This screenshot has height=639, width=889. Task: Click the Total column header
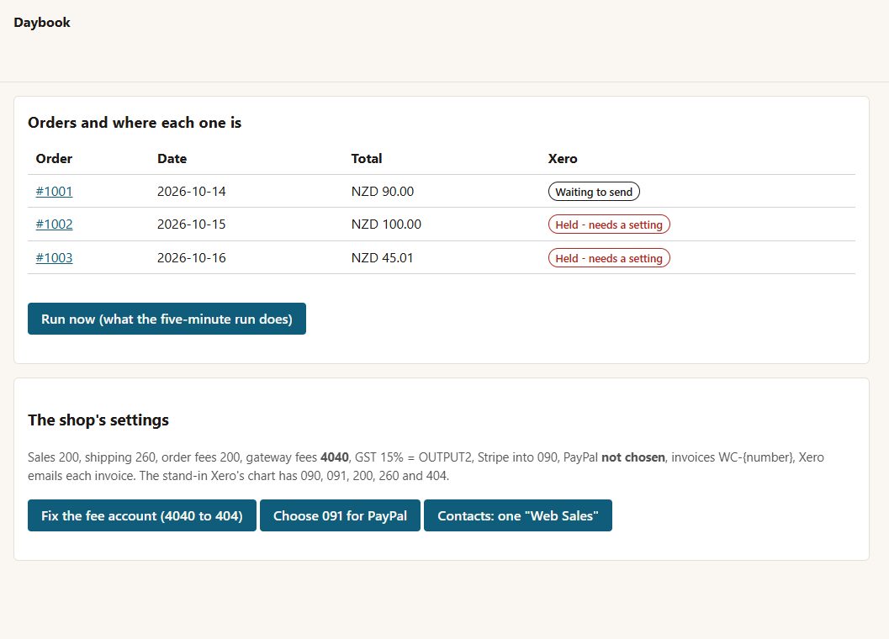pyautogui.click(x=366, y=159)
